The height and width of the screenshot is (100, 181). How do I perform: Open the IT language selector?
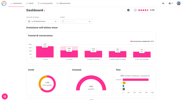click(171, 3)
